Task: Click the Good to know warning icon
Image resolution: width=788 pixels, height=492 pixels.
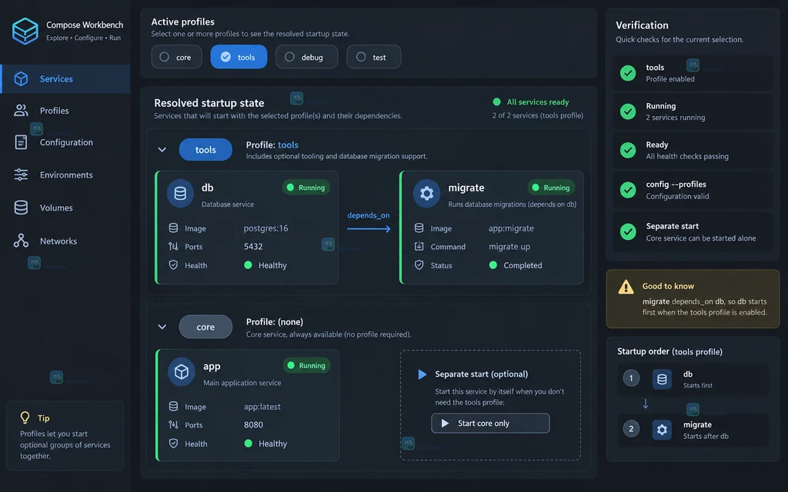Action: click(626, 287)
